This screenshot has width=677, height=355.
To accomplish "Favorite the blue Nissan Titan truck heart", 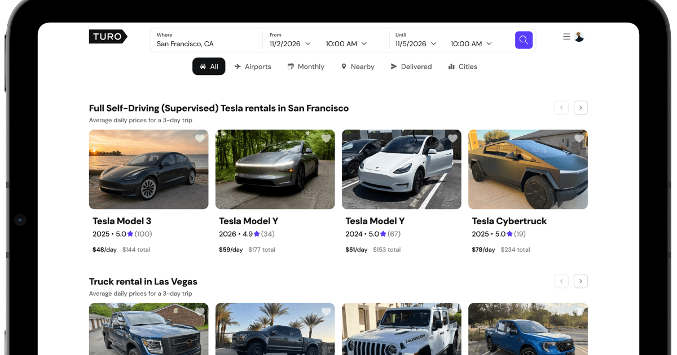I will point(200,312).
